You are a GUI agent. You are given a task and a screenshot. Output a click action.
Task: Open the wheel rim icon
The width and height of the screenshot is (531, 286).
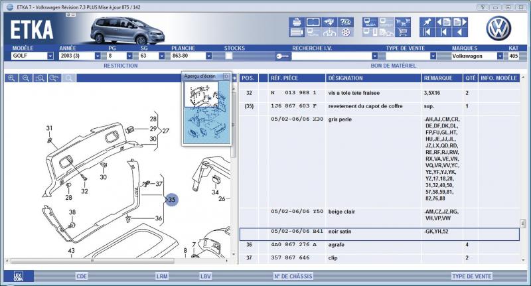click(x=345, y=33)
